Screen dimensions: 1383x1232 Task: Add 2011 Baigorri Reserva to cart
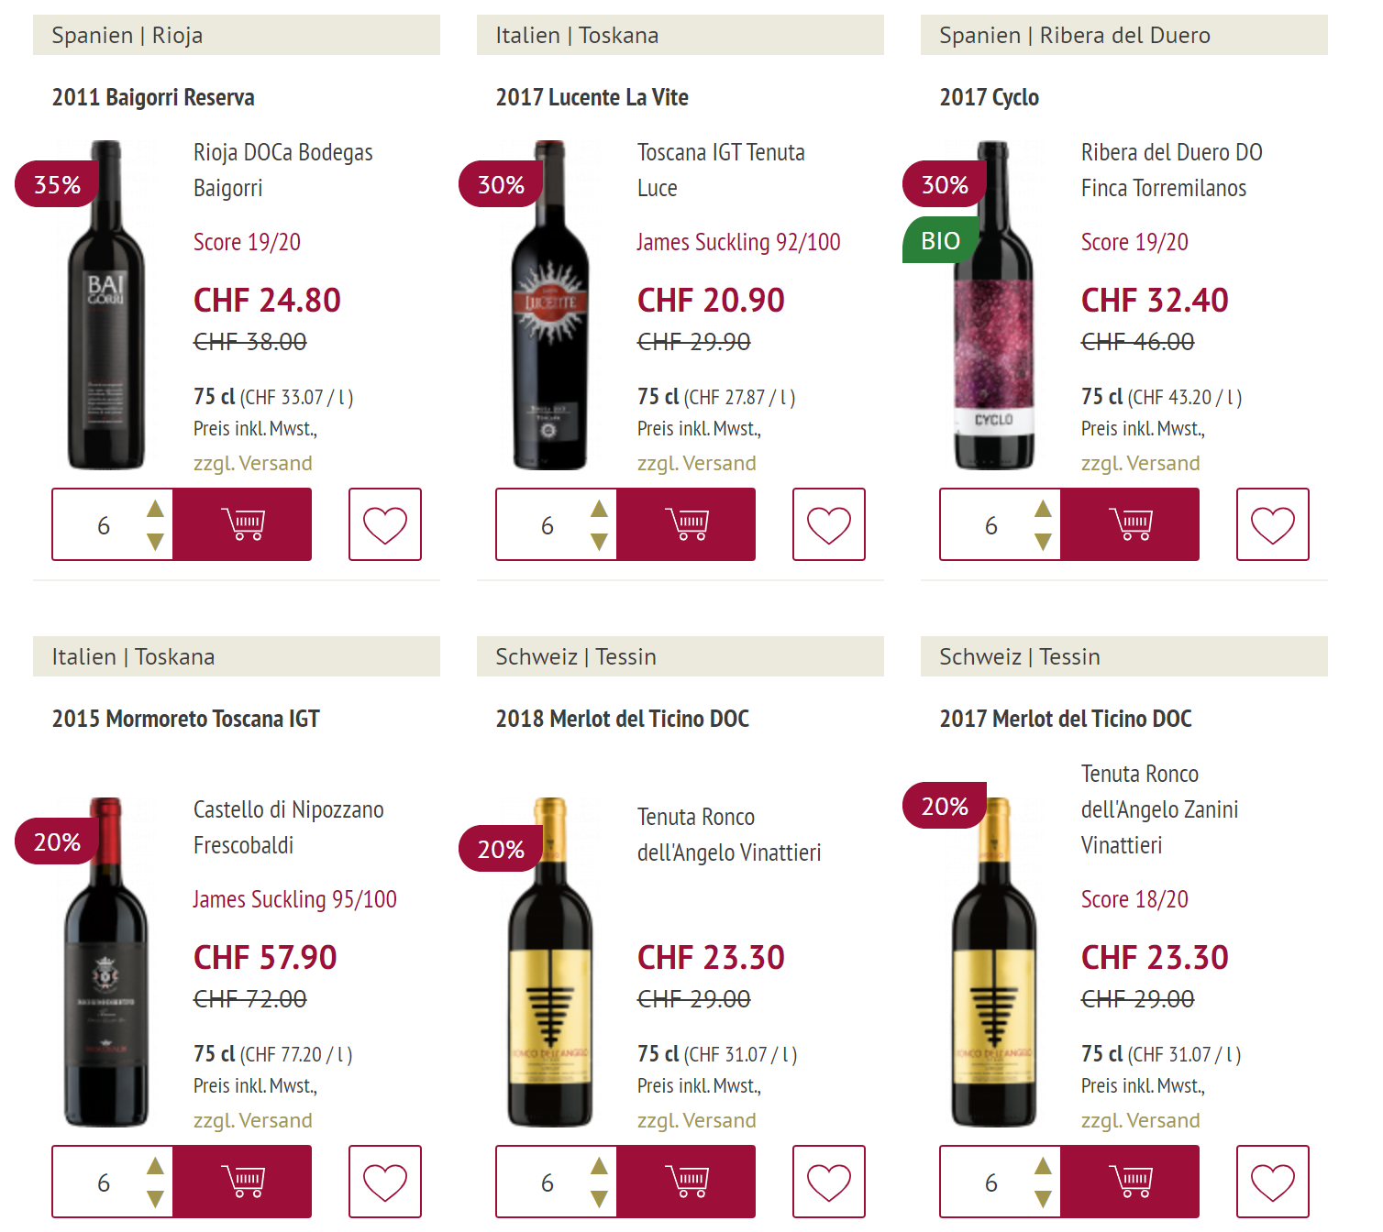point(243,524)
